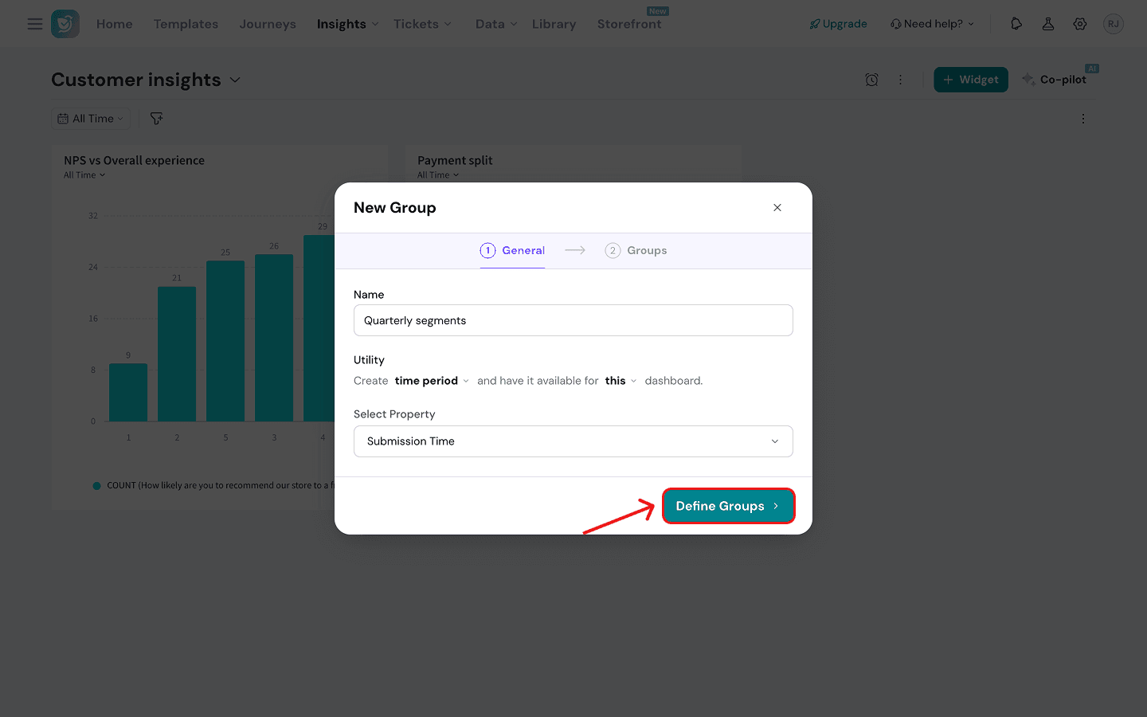
Task: Open the RJ user avatar
Action: click(x=1114, y=24)
